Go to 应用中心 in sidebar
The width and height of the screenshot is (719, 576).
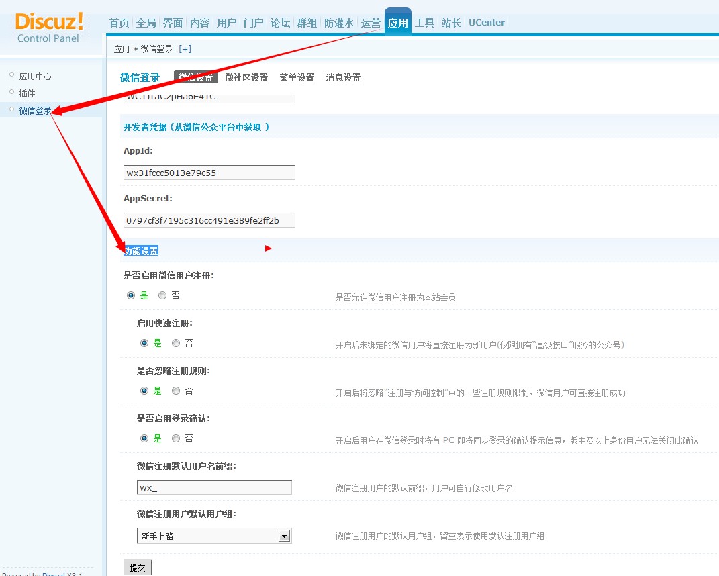point(36,76)
